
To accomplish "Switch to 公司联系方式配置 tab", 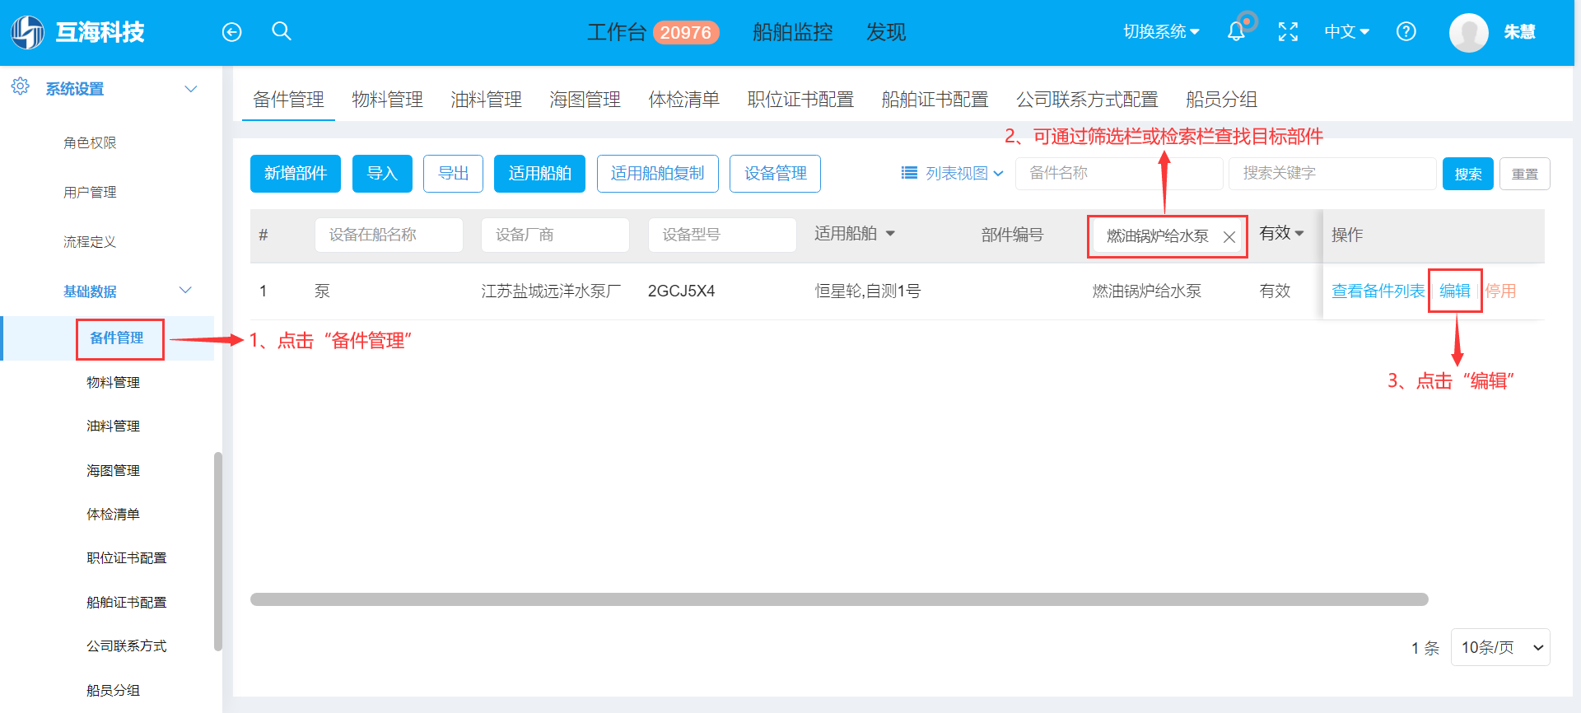I will 1087,100.
